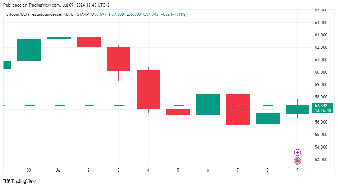Click the US flag economic event icon
The image size is (338, 187).
[297, 160]
